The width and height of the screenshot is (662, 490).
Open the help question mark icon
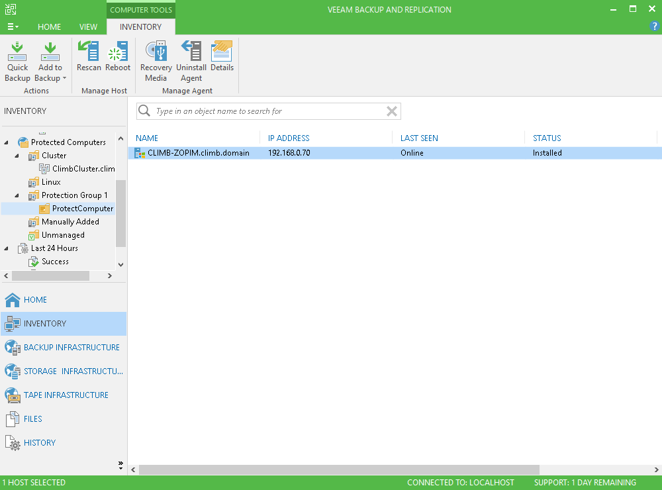click(654, 26)
